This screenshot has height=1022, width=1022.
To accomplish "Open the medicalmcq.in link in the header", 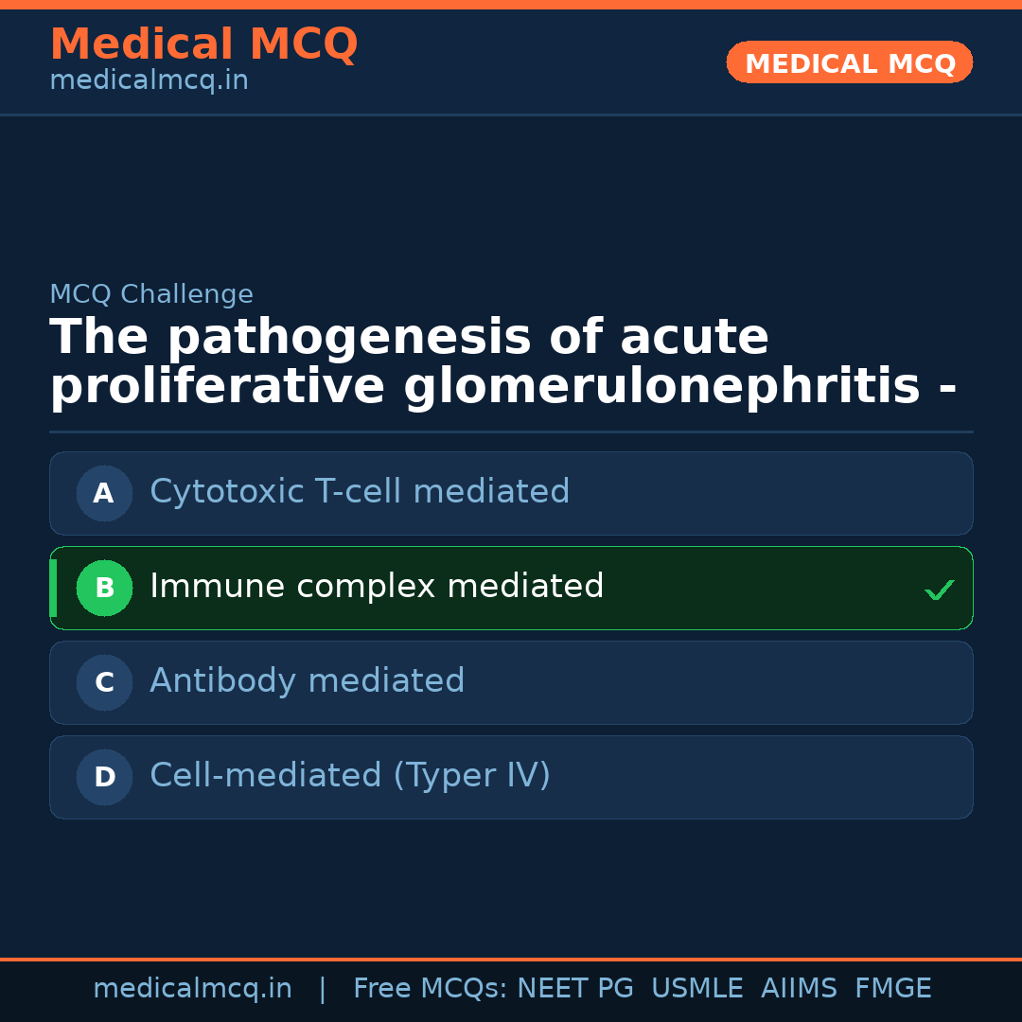I will click(149, 81).
